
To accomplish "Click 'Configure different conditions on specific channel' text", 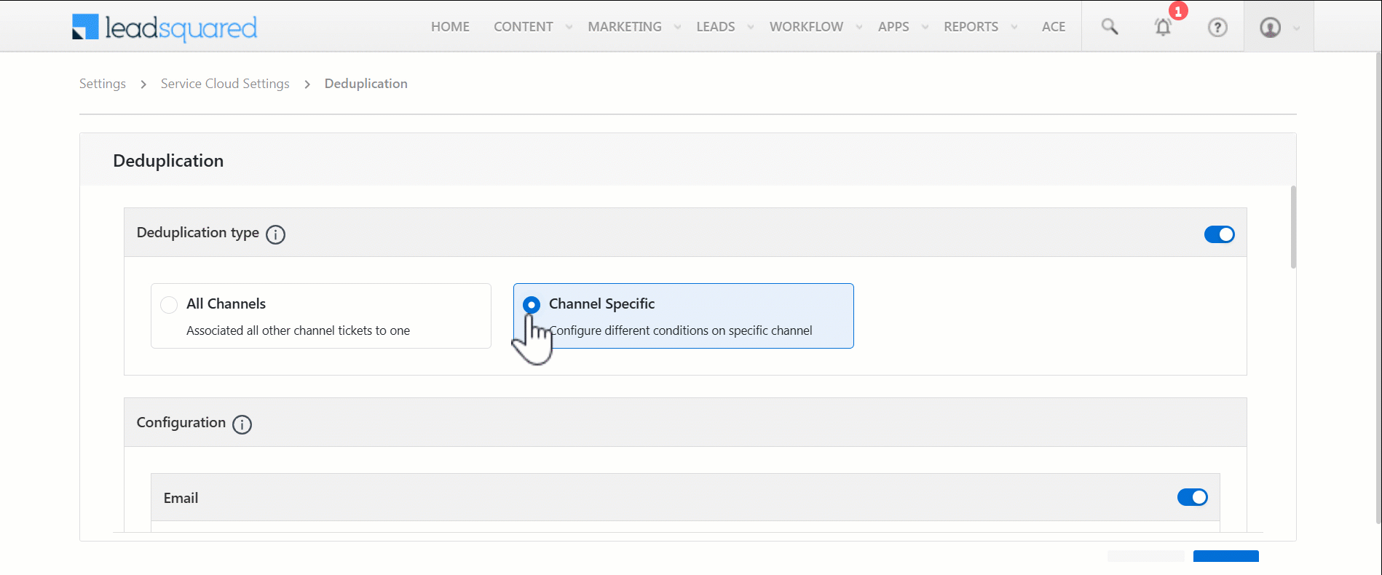I will pyautogui.click(x=680, y=330).
